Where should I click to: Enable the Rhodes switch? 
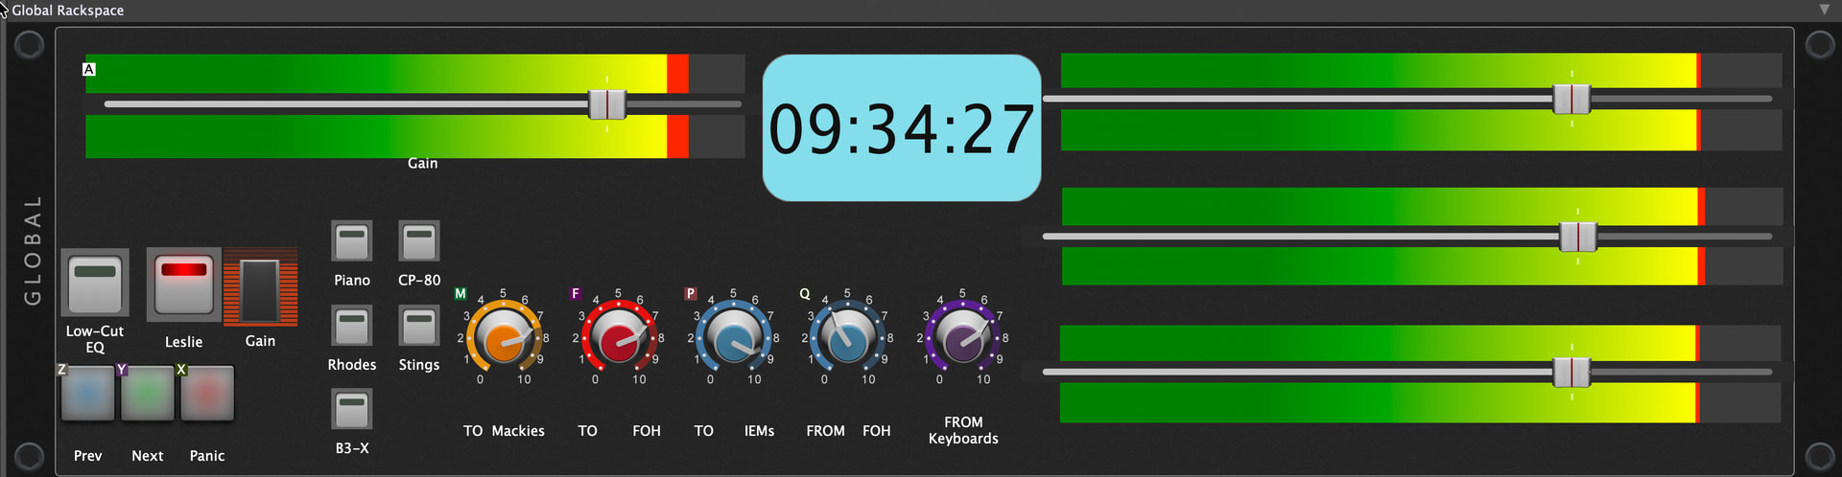352,326
